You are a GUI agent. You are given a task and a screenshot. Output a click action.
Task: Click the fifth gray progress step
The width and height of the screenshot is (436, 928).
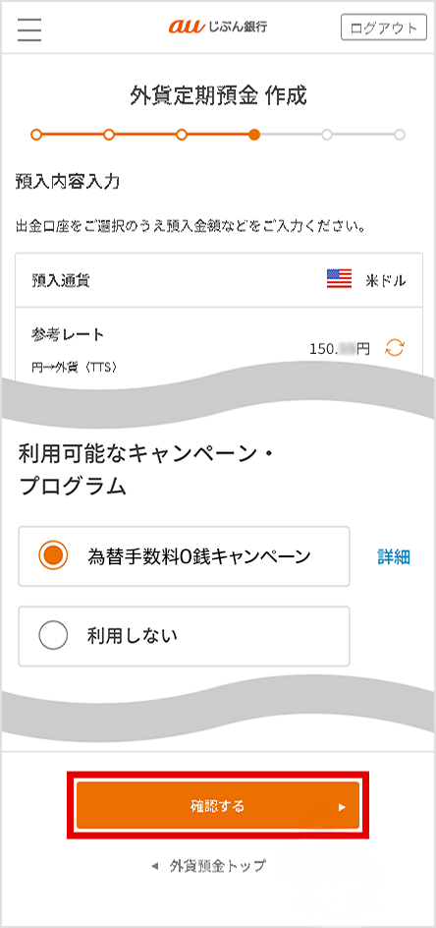pos(327,135)
